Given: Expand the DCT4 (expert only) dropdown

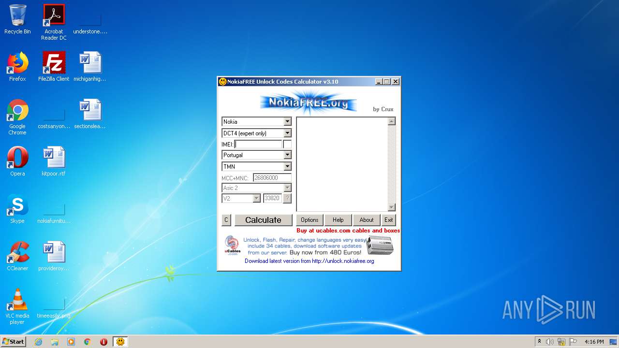Looking at the screenshot, I should [x=287, y=133].
